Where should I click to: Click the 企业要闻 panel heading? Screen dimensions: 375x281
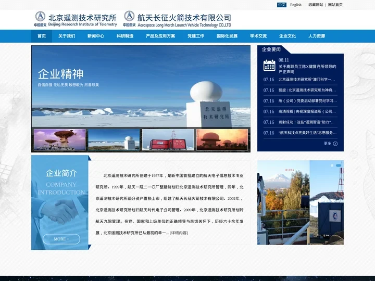point(271,49)
